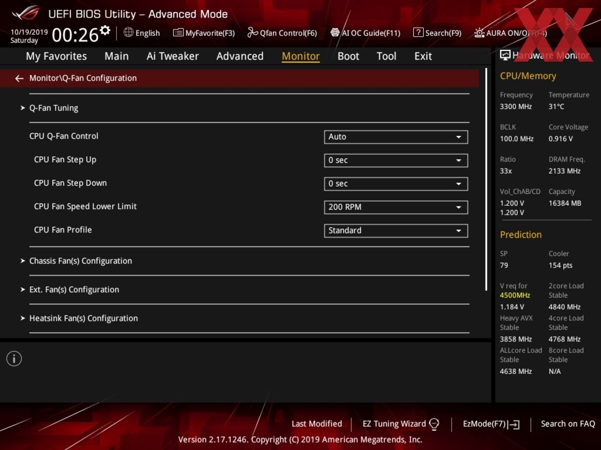This screenshot has height=450, width=601.
Task: Click the CPU/Memory section heading
Action: (x=528, y=76)
